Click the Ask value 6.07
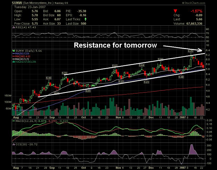217x170 pixels. (x=57, y=19)
